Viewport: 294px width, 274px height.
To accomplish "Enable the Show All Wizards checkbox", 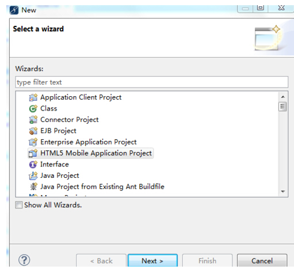I will 19,205.
